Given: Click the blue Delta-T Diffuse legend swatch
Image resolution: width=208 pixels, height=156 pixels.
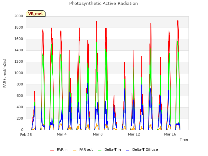Looking at the screenshot, I should click(x=127, y=150).
